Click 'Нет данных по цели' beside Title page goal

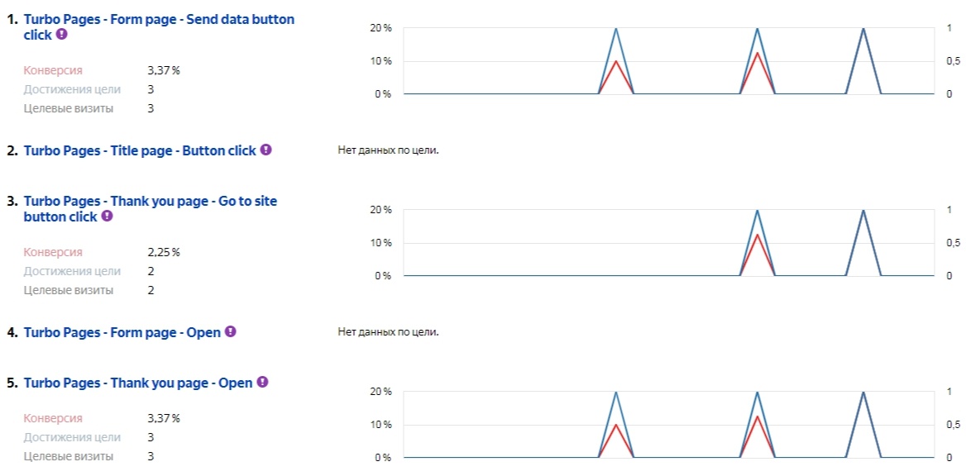(x=389, y=150)
